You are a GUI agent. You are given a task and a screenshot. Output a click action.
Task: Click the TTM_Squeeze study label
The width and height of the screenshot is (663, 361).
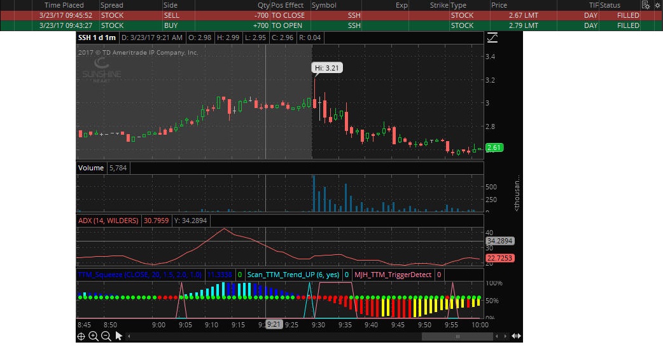pos(139,275)
